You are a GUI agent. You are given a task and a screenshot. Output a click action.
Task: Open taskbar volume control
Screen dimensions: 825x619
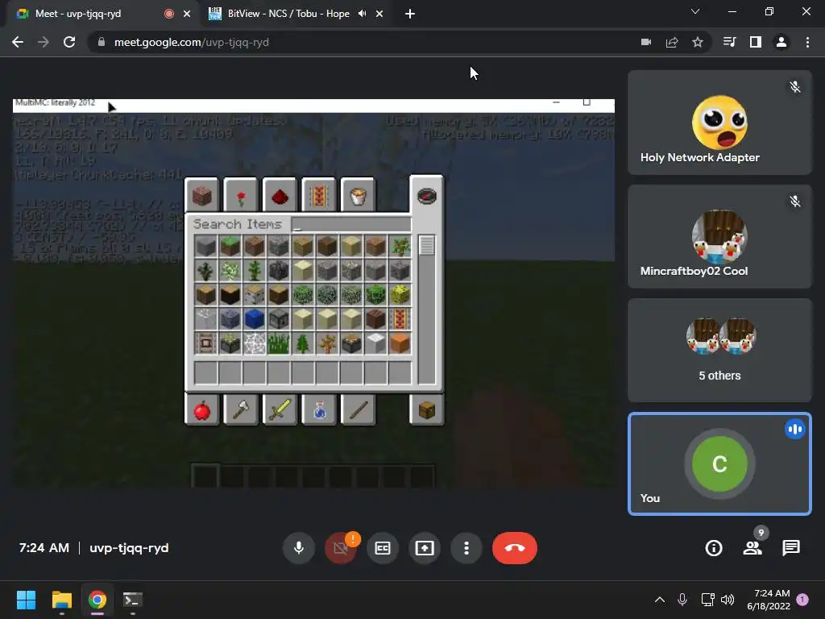(728, 600)
